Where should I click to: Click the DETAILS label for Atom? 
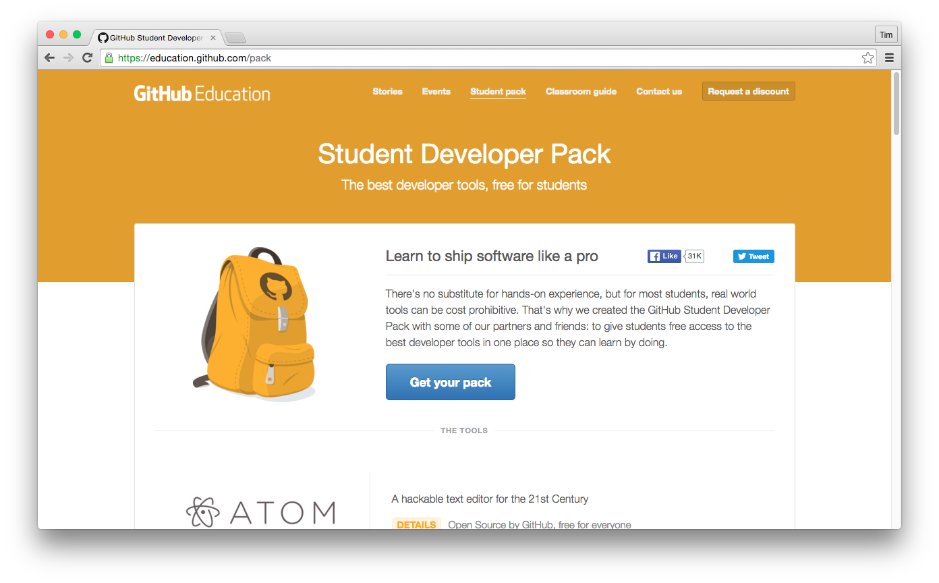pos(416,524)
